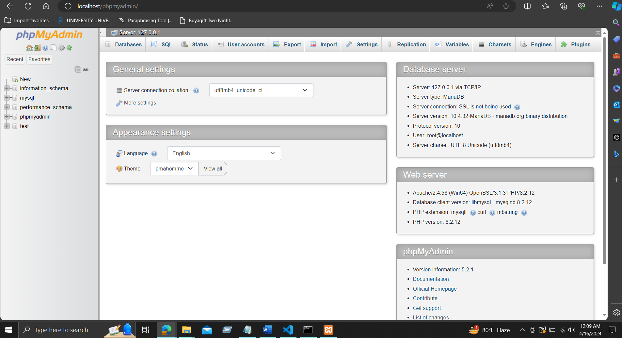Show hidden system tray icons chevron

(522, 330)
